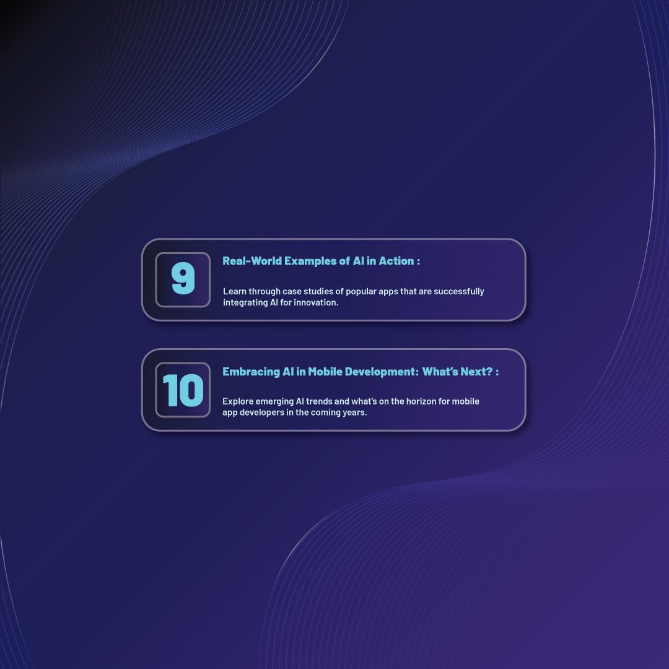Click the number 10 badge
The width and height of the screenshot is (669, 669).
[x=183, y=390]
